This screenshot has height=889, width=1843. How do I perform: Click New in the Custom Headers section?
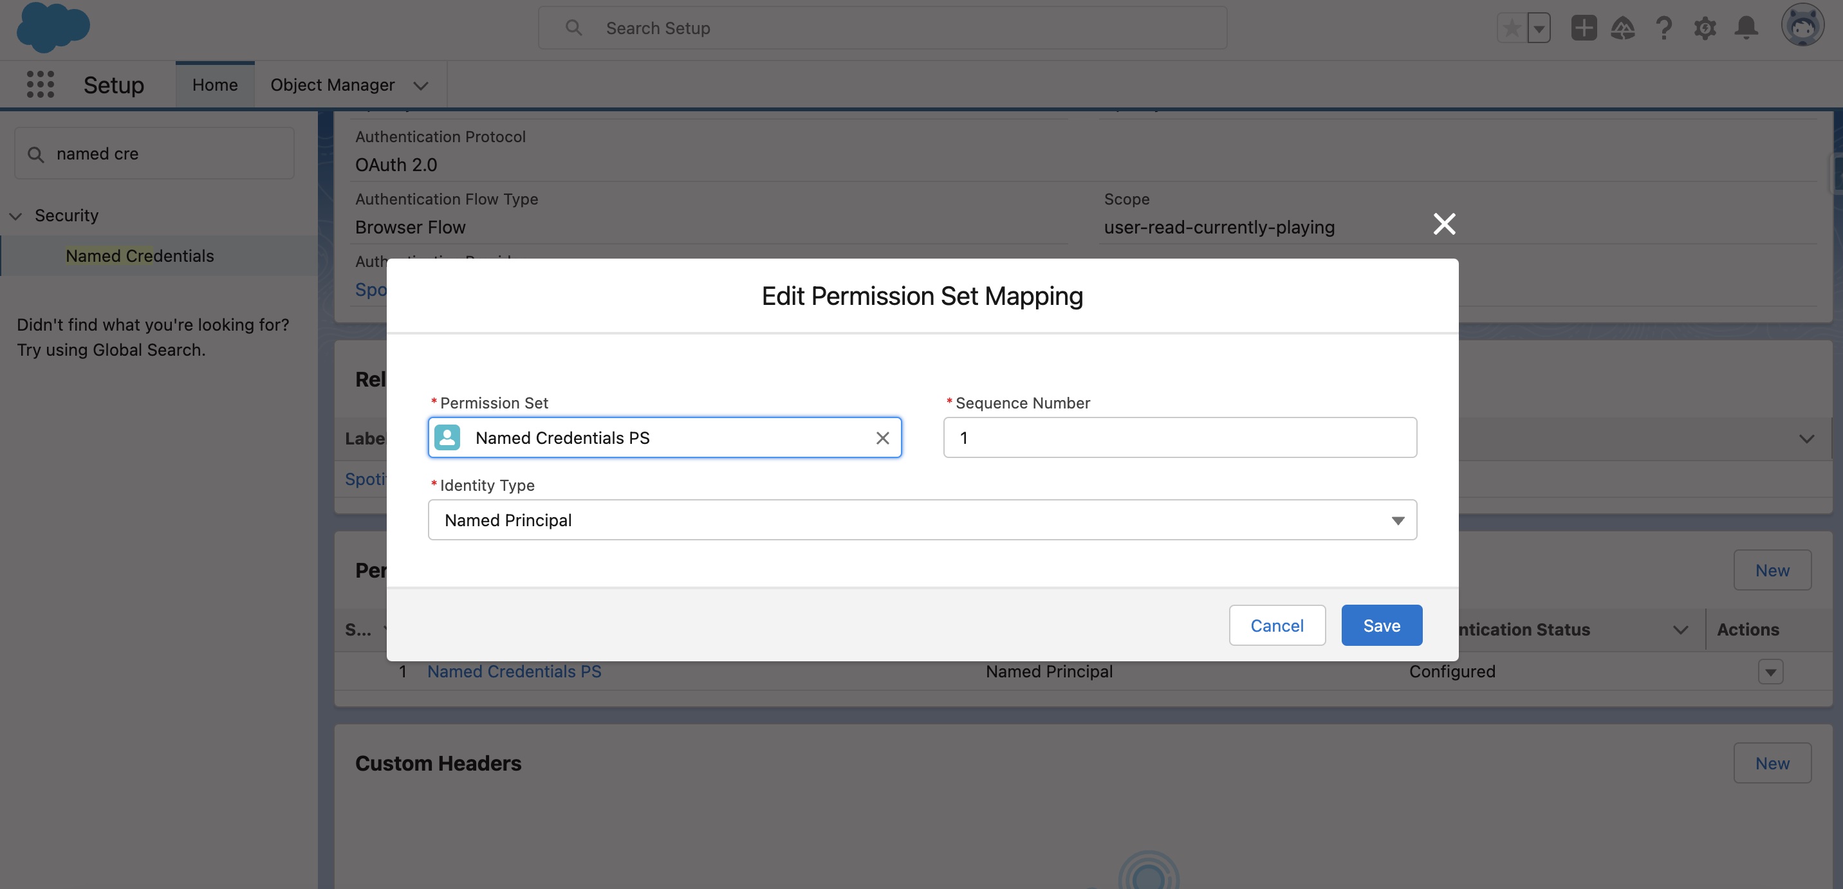1772,763
